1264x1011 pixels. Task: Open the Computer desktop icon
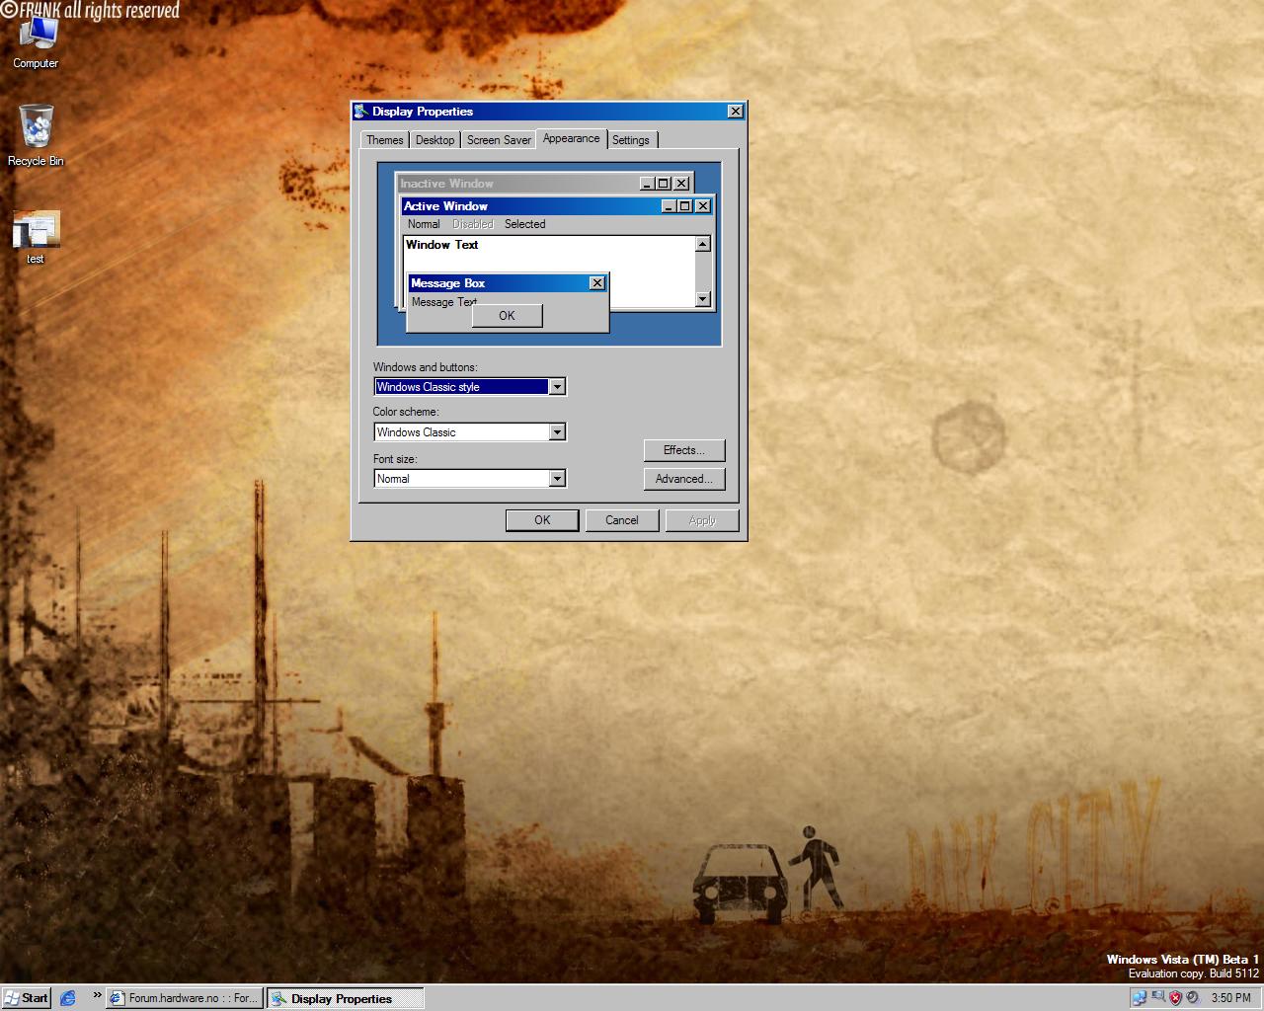coord(37,41)
